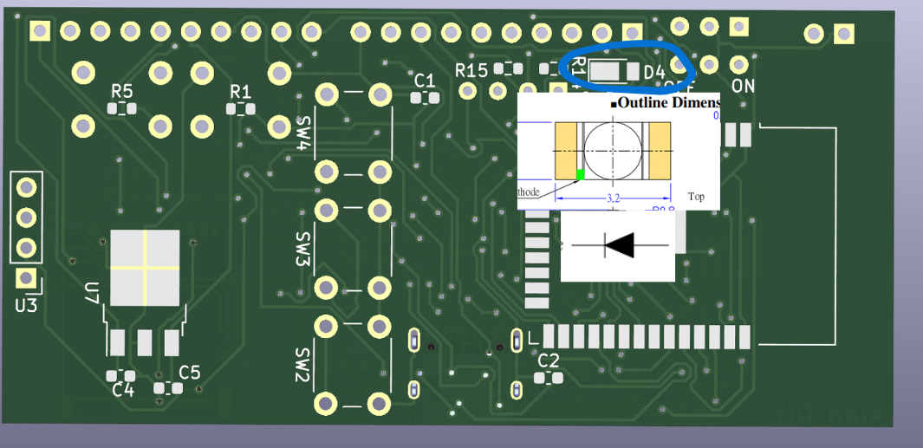Click the green cathode marker square

[580, 174]
